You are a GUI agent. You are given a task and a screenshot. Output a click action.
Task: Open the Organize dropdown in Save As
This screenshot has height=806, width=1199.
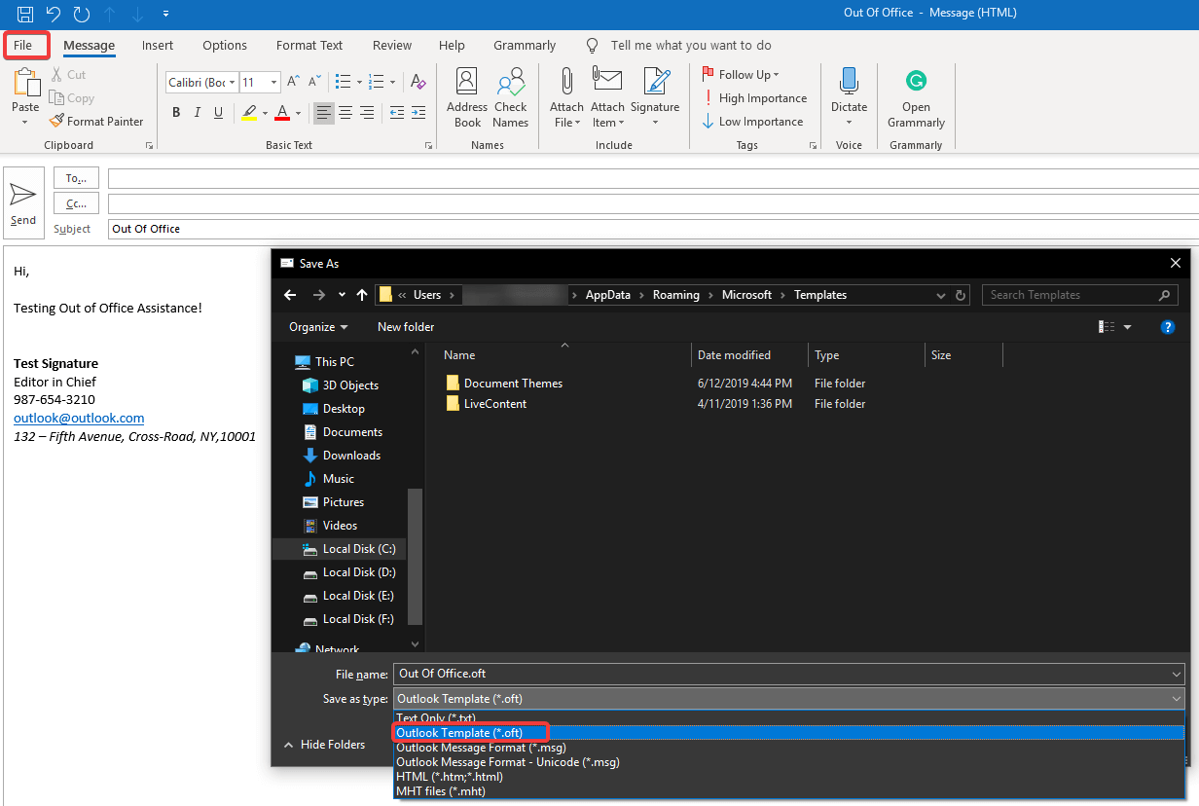coord(317,327)
